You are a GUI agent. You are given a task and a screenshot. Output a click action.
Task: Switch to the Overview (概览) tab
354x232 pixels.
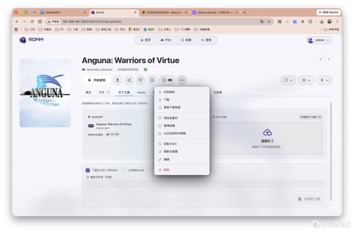(88, 92)
